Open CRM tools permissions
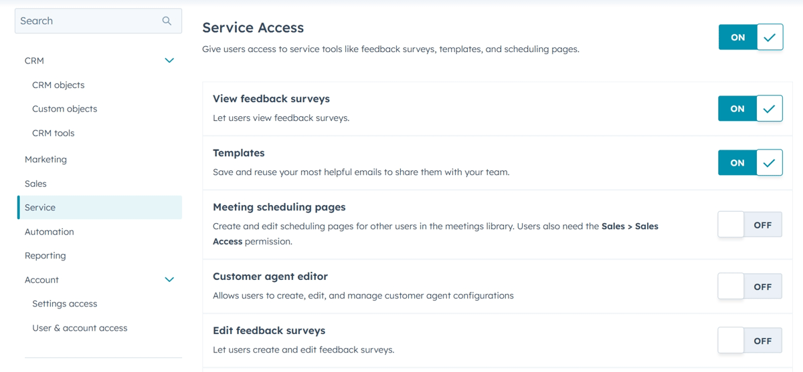The height and width of the screenshot is (372, 803). [54, 133]
